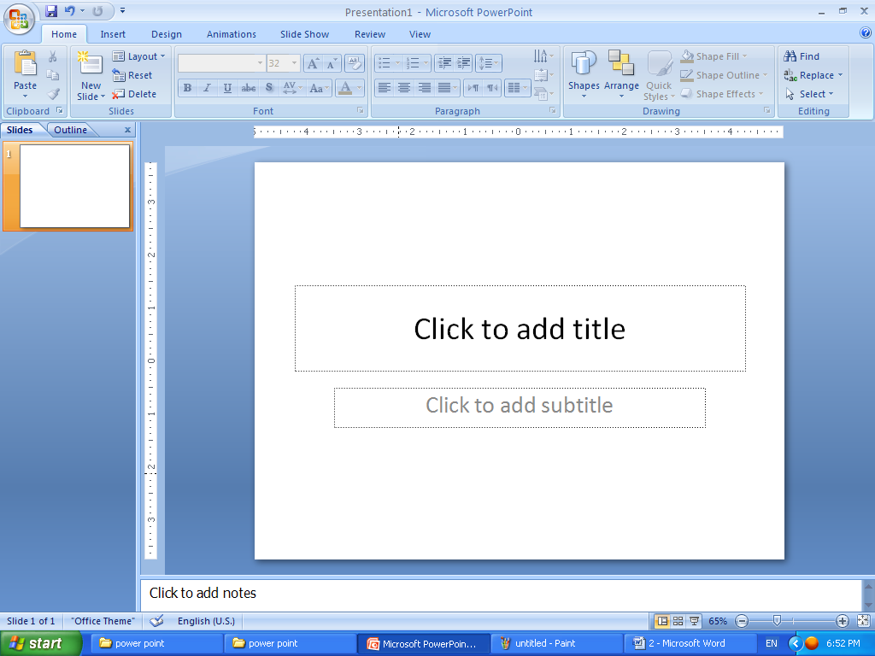Apply bold formatting in Font group

186,87
